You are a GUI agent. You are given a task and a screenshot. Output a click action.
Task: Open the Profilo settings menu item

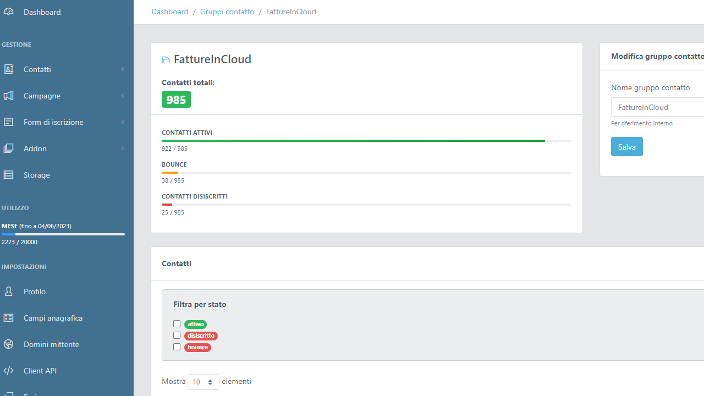pos(67,291)
